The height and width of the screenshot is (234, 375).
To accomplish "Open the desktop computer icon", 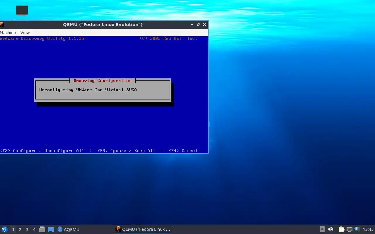I will [x=22, y=11].
